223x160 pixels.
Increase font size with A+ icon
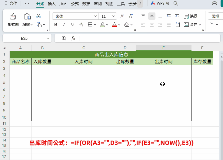click(x=122, y=16)
